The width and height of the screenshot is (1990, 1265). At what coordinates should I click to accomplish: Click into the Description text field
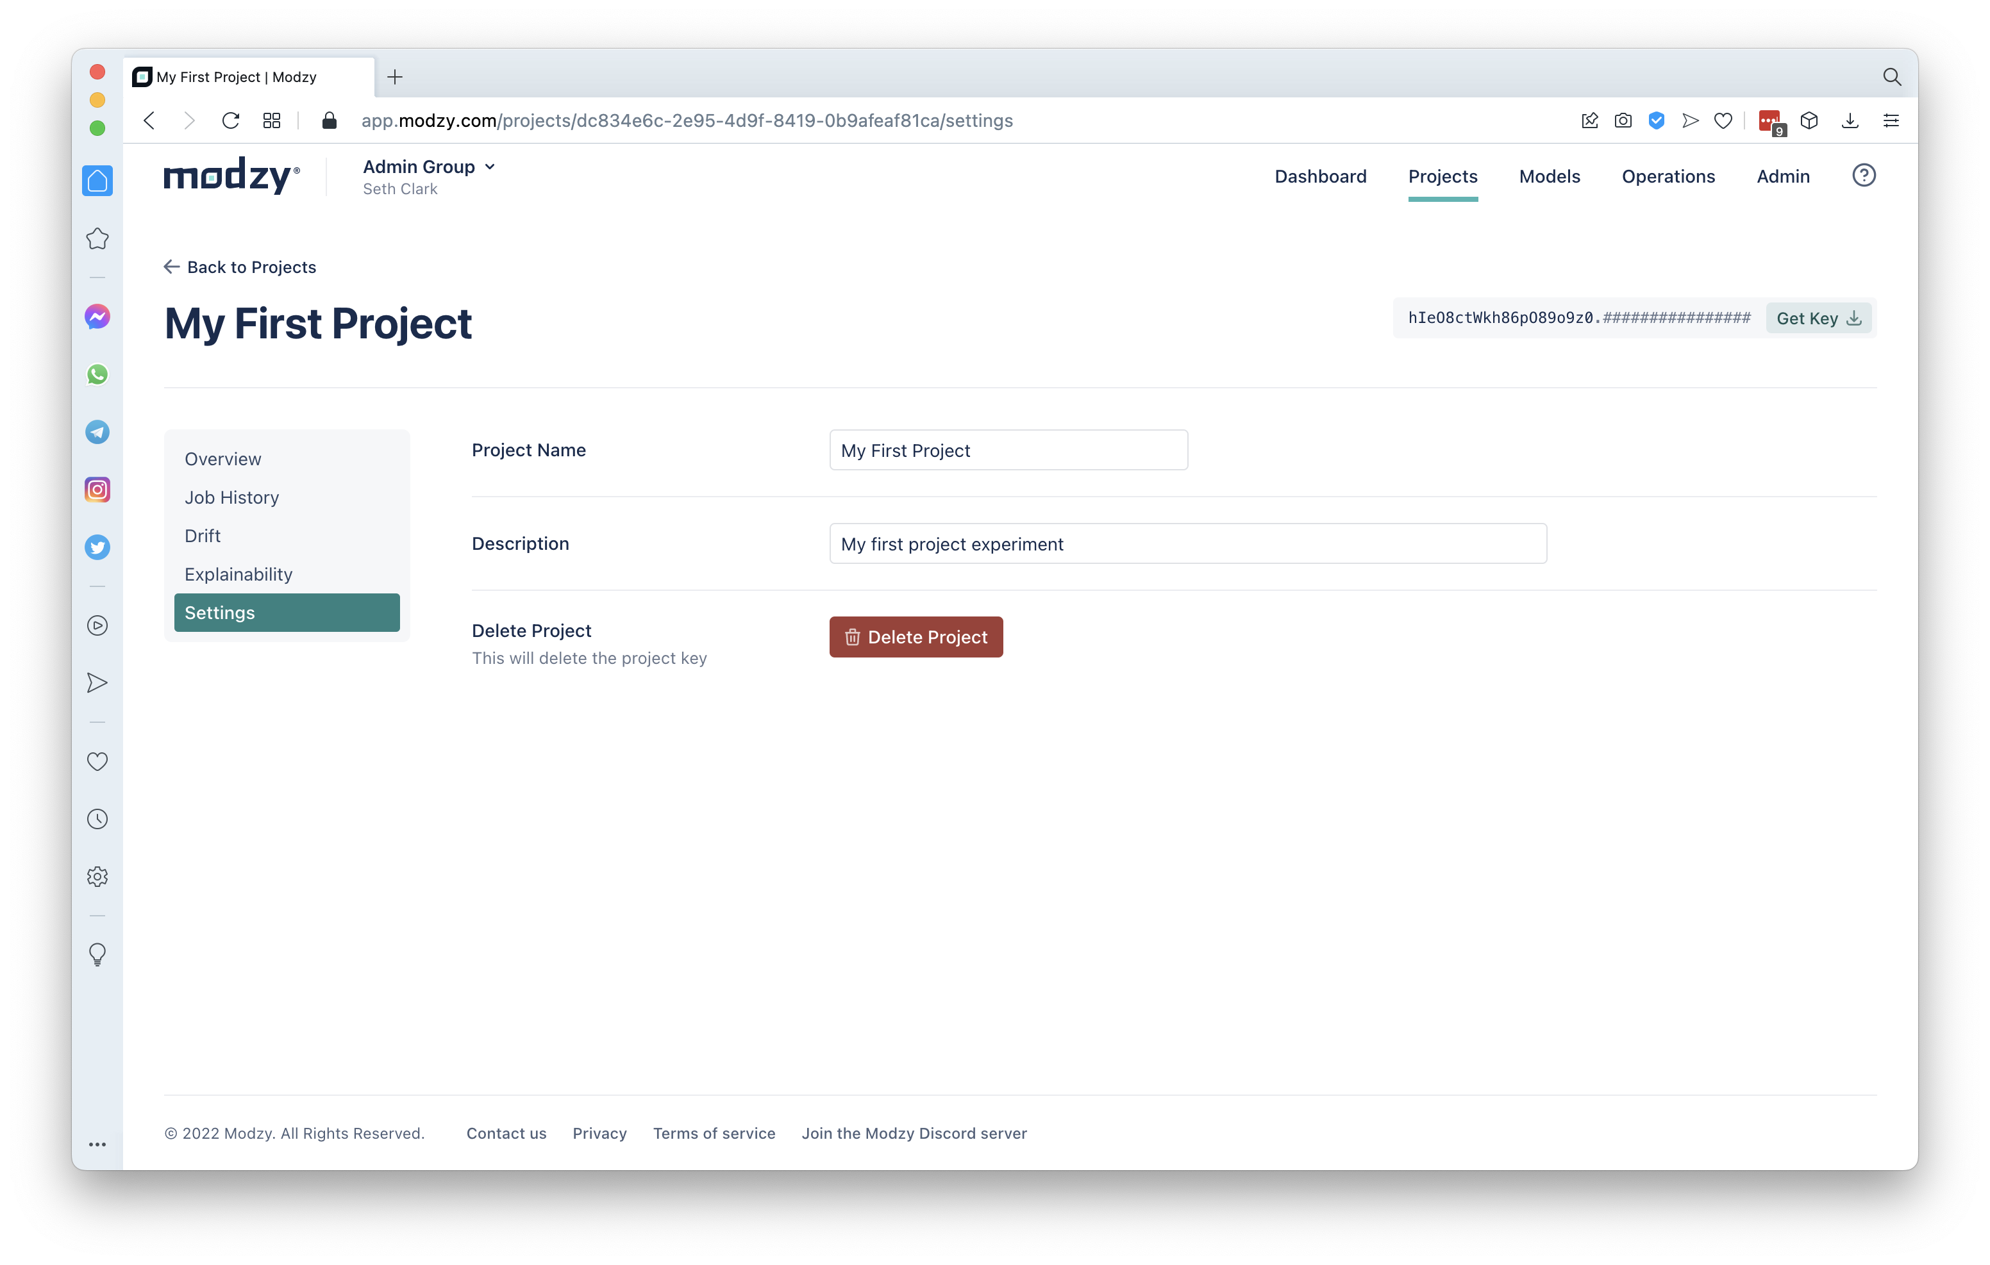(x=1187, y=543)
